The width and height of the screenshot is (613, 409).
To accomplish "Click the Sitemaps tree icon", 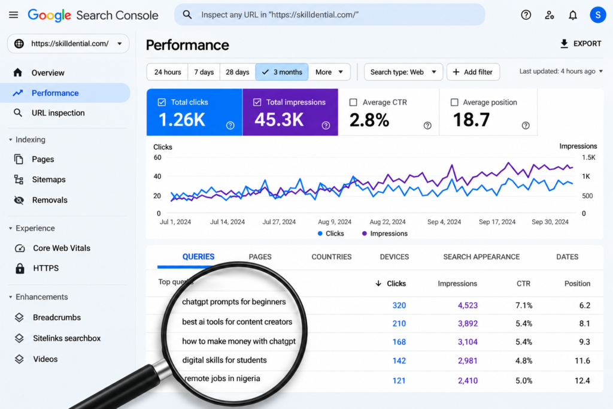I will tap(19, 180).
